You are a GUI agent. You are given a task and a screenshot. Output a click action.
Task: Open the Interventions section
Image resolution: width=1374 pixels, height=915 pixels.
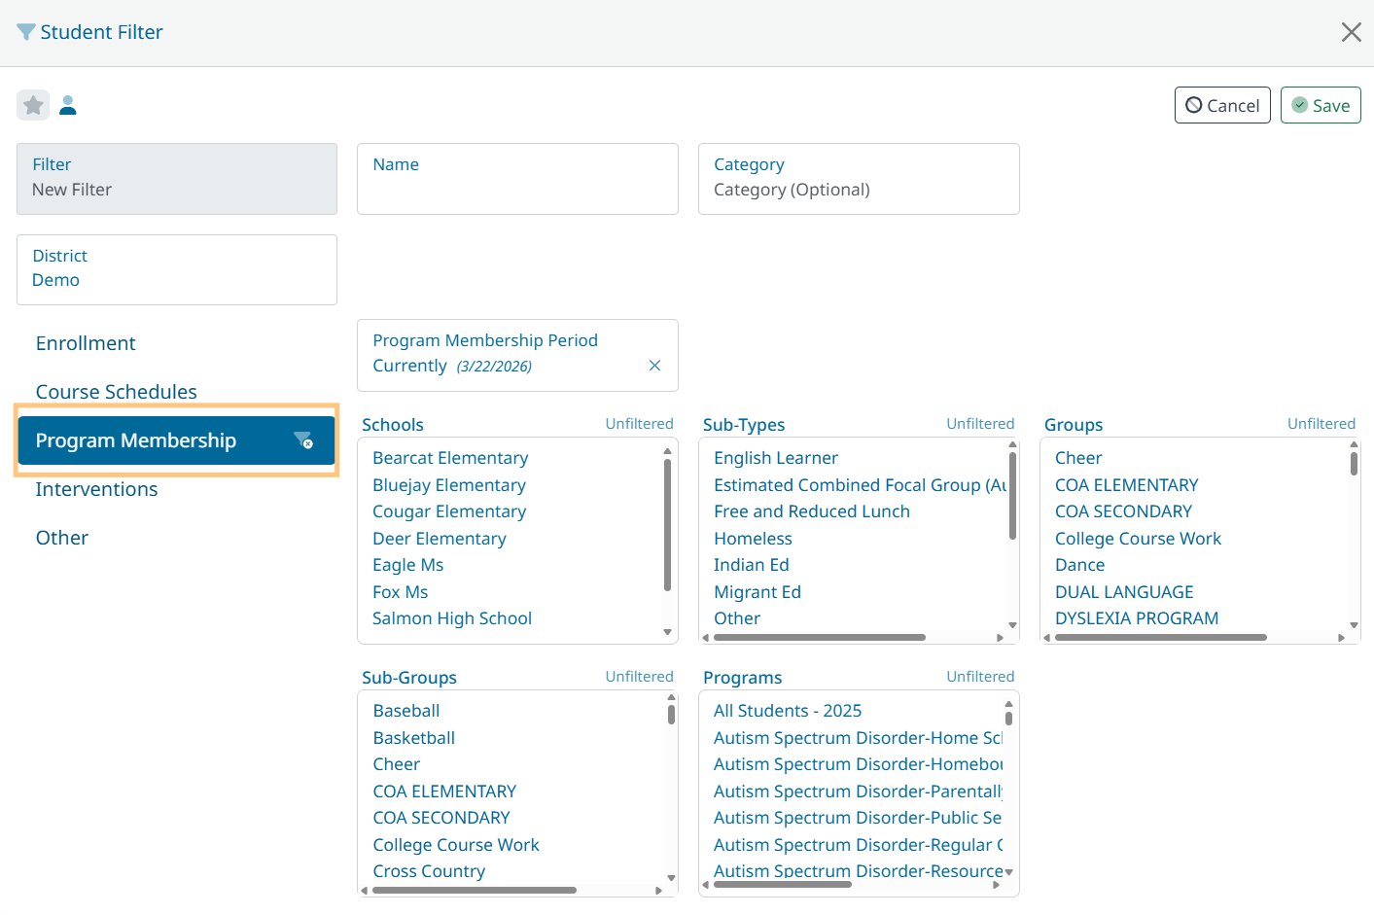click(x=96, y=489)
